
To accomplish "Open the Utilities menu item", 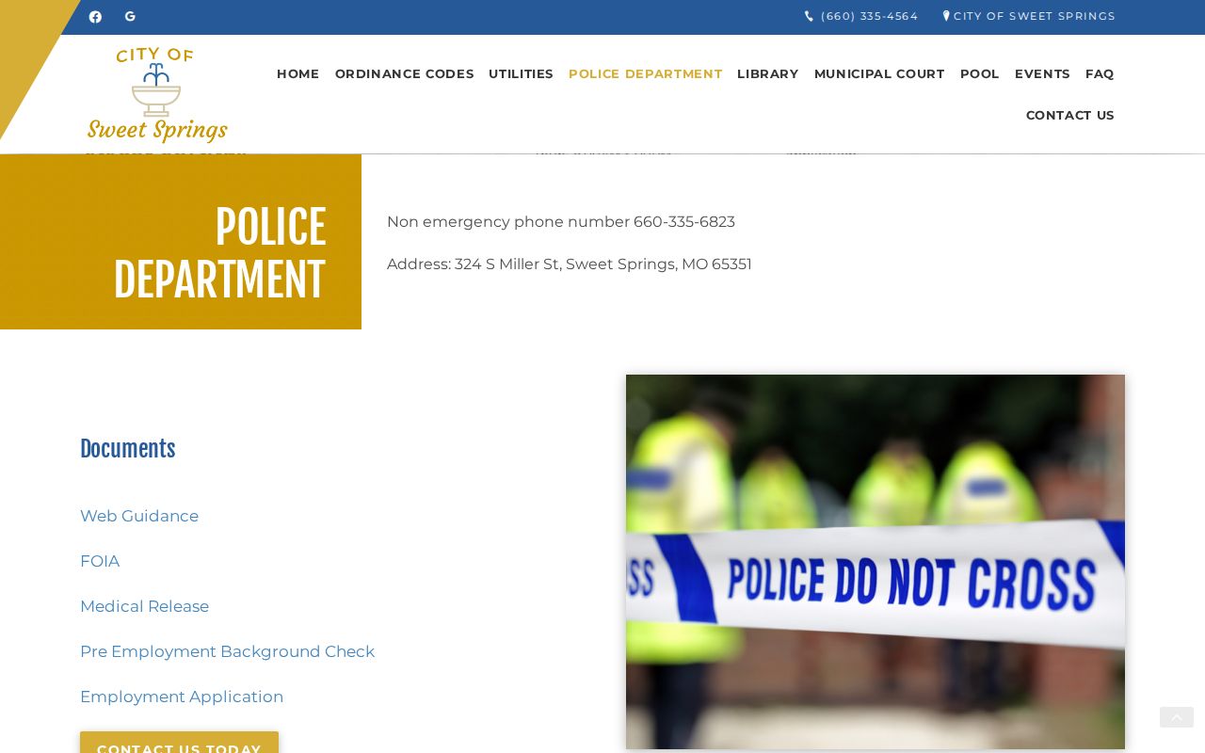I will coord(521,73).
